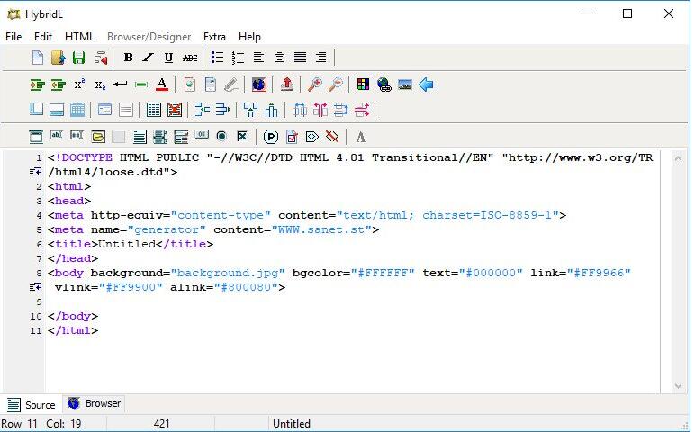Screen dimensions: 695x432
Task: Delete table with red X icon
Action: click(x=175, y=110)
